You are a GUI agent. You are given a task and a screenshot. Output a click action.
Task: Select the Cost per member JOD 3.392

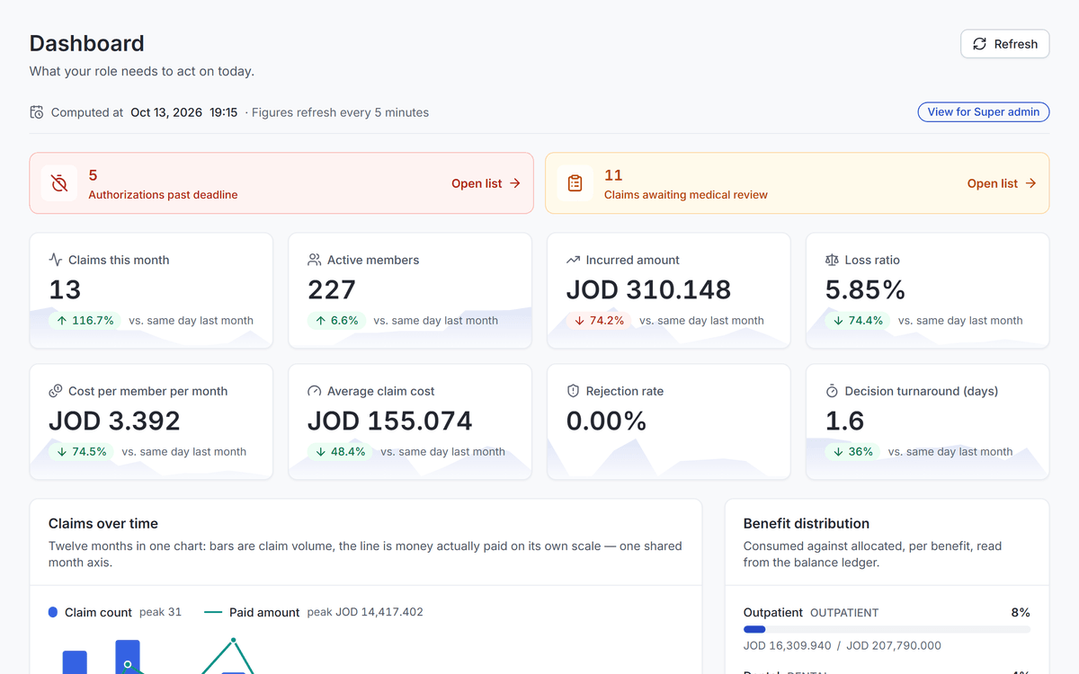tap(114, 421)
